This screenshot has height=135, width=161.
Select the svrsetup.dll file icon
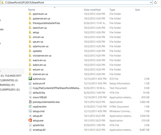click(30, 130)
